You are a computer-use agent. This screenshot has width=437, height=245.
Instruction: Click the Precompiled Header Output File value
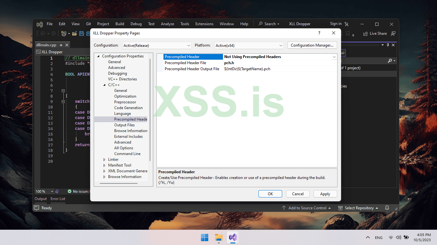pos(247,69)
